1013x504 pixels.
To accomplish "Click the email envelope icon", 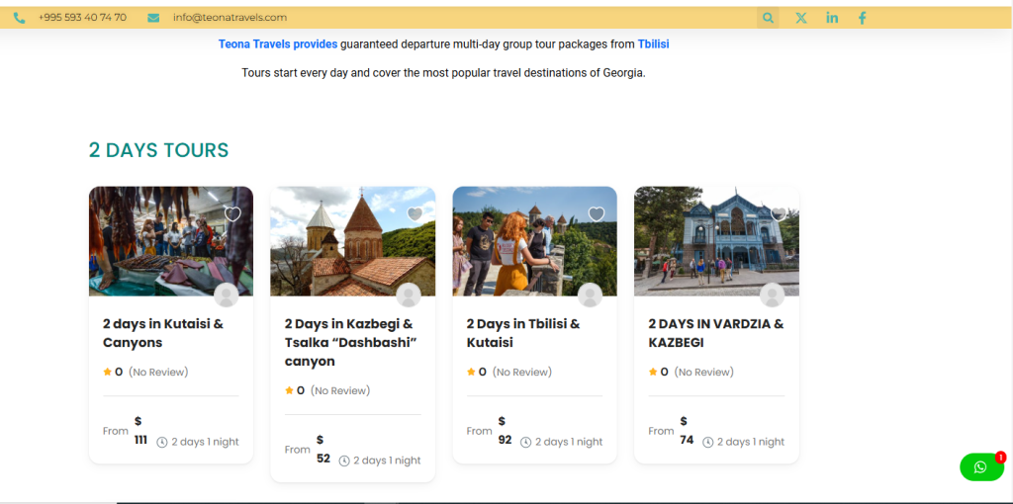I will click(x=153, y=18).
